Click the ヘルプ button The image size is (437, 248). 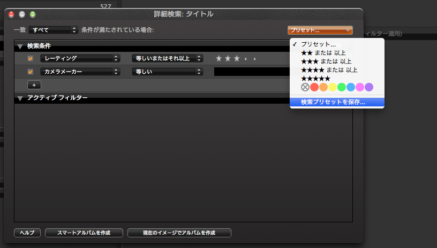point(27,233)
